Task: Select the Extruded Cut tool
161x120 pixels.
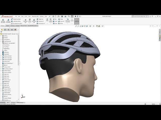Action: [25, 21]
